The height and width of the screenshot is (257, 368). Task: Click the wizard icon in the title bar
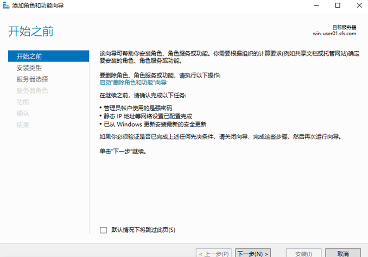6,5
